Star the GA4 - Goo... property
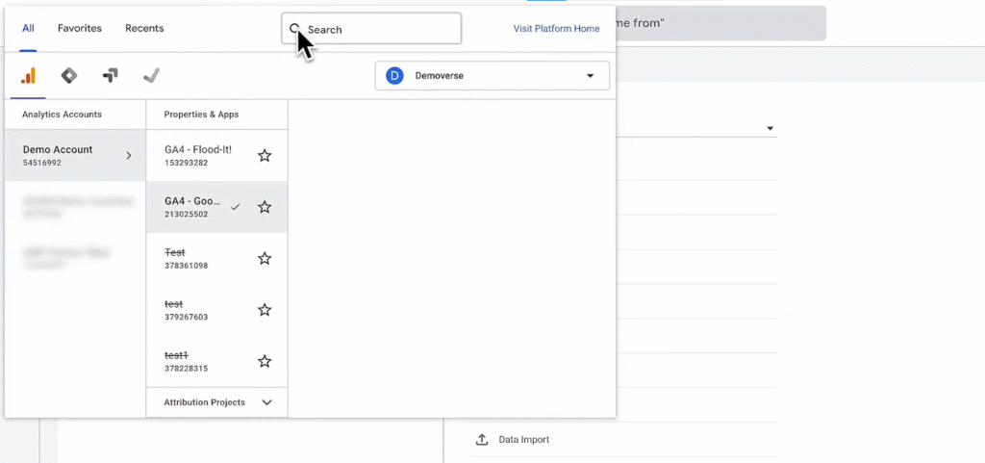Viewport: 985px width, 463px height. [265, 207]
